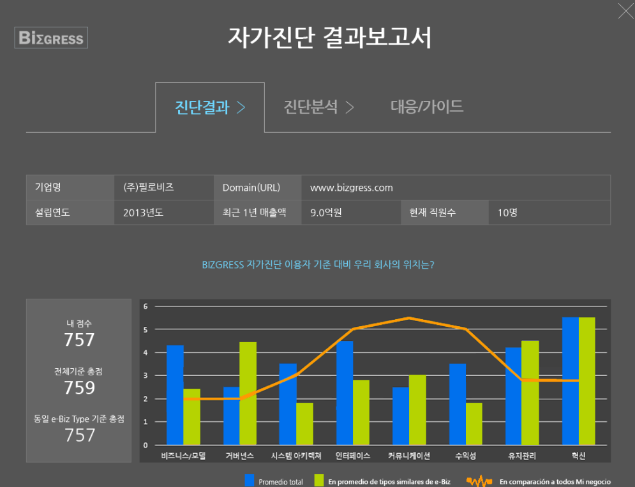Close the report with the X icon

pyautogui.click(x=626, y=11)
